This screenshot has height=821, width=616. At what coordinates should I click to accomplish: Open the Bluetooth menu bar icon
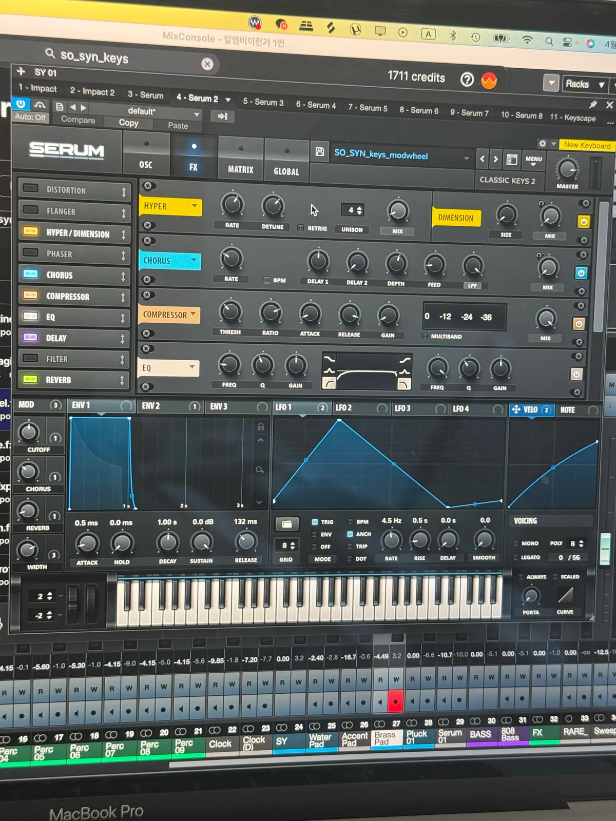pyautogui.click(x=453, y=35)
